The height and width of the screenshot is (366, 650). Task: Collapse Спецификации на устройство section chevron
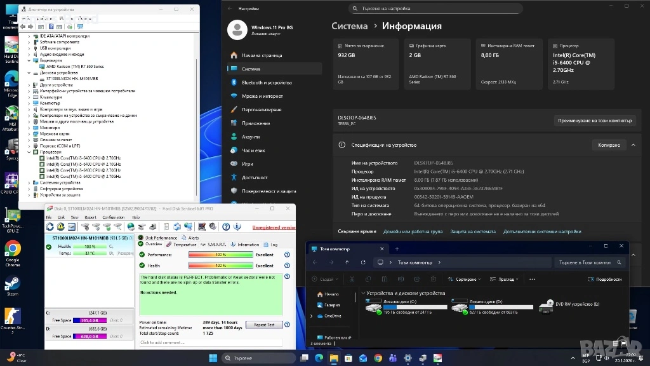pyautogui.click(x=633, y=145)
